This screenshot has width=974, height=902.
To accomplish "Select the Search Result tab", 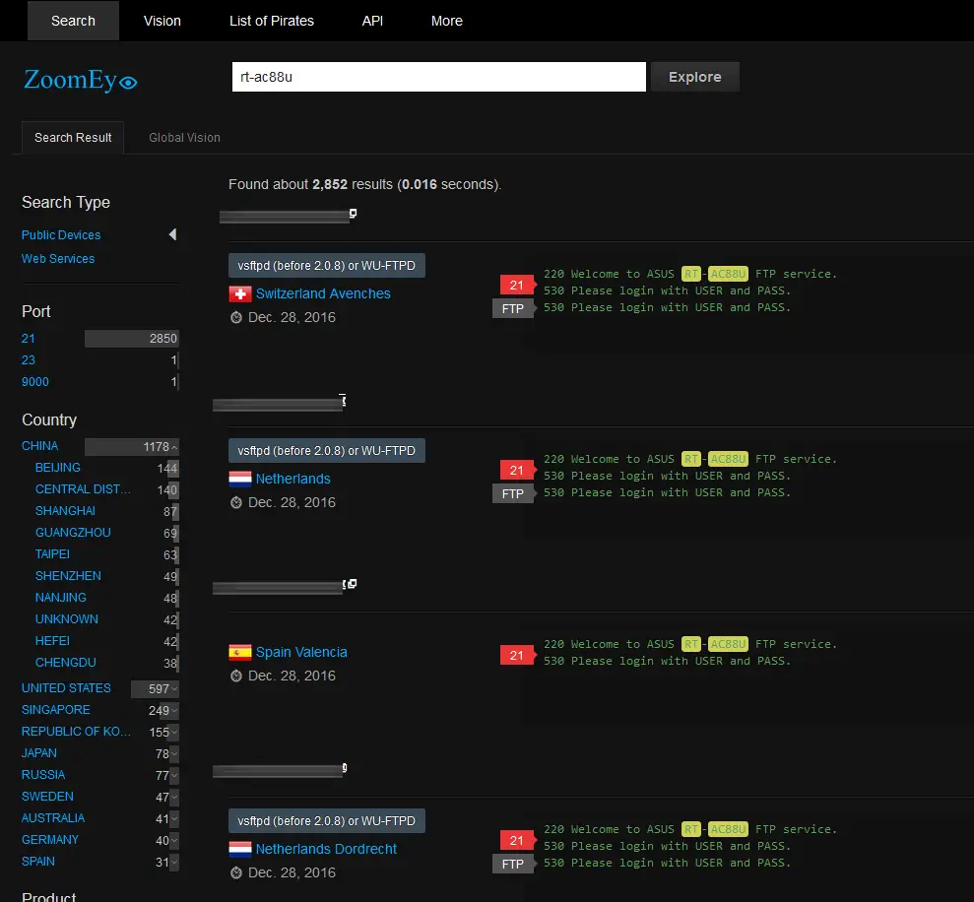I will pos(73,137).
